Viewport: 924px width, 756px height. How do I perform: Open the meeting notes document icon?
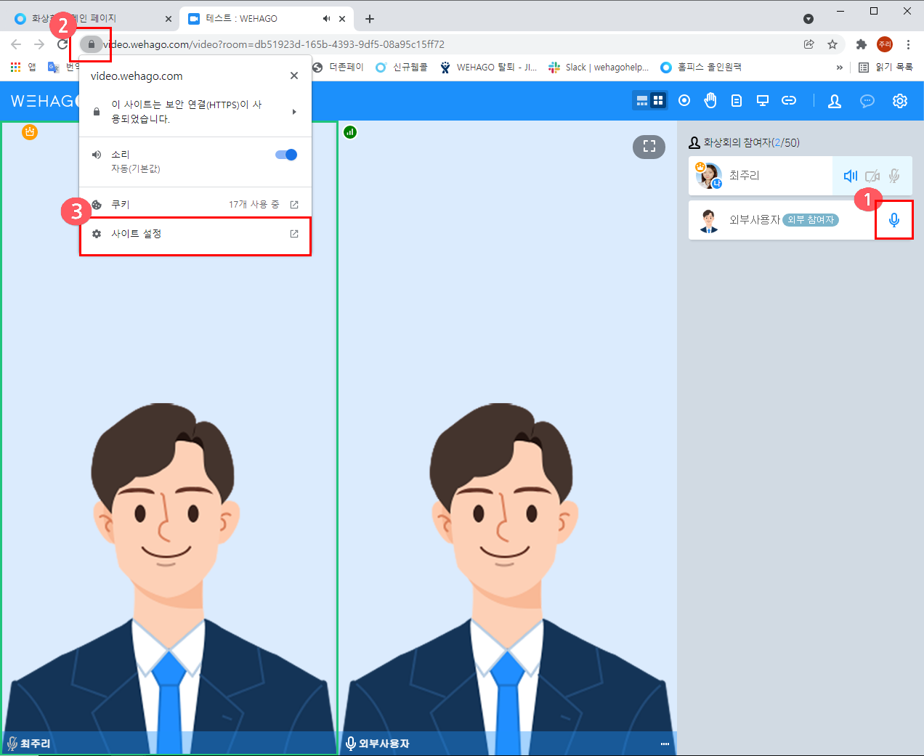pos(737,101)
